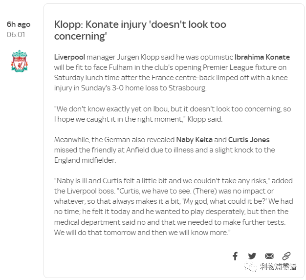Copy the article link with chain icon

286,256
